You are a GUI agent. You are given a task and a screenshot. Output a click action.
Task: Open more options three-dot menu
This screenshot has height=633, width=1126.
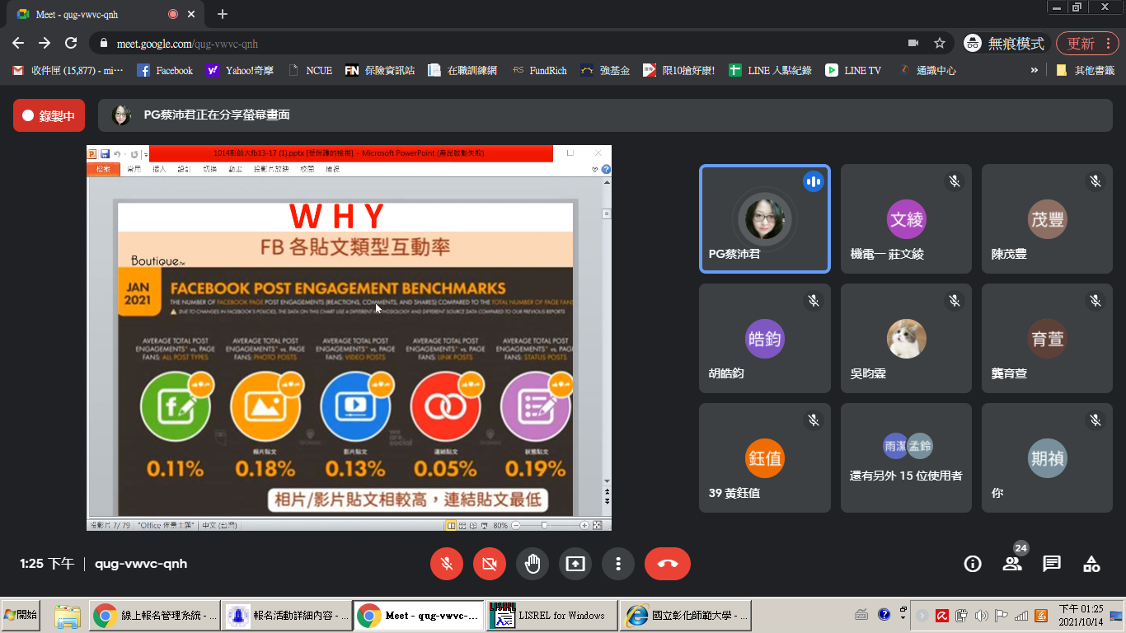(618, 564)
